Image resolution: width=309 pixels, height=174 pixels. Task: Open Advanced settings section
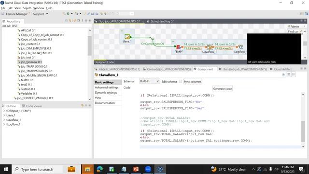[107, 87]
